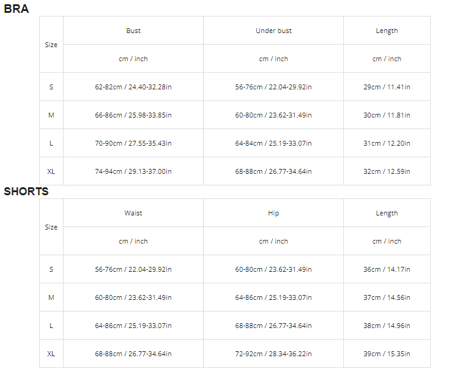Viewport: 460px width, 377px height.
Task: Click bra length cell 30cm / 11.81in
Action: tap(387, 115)
